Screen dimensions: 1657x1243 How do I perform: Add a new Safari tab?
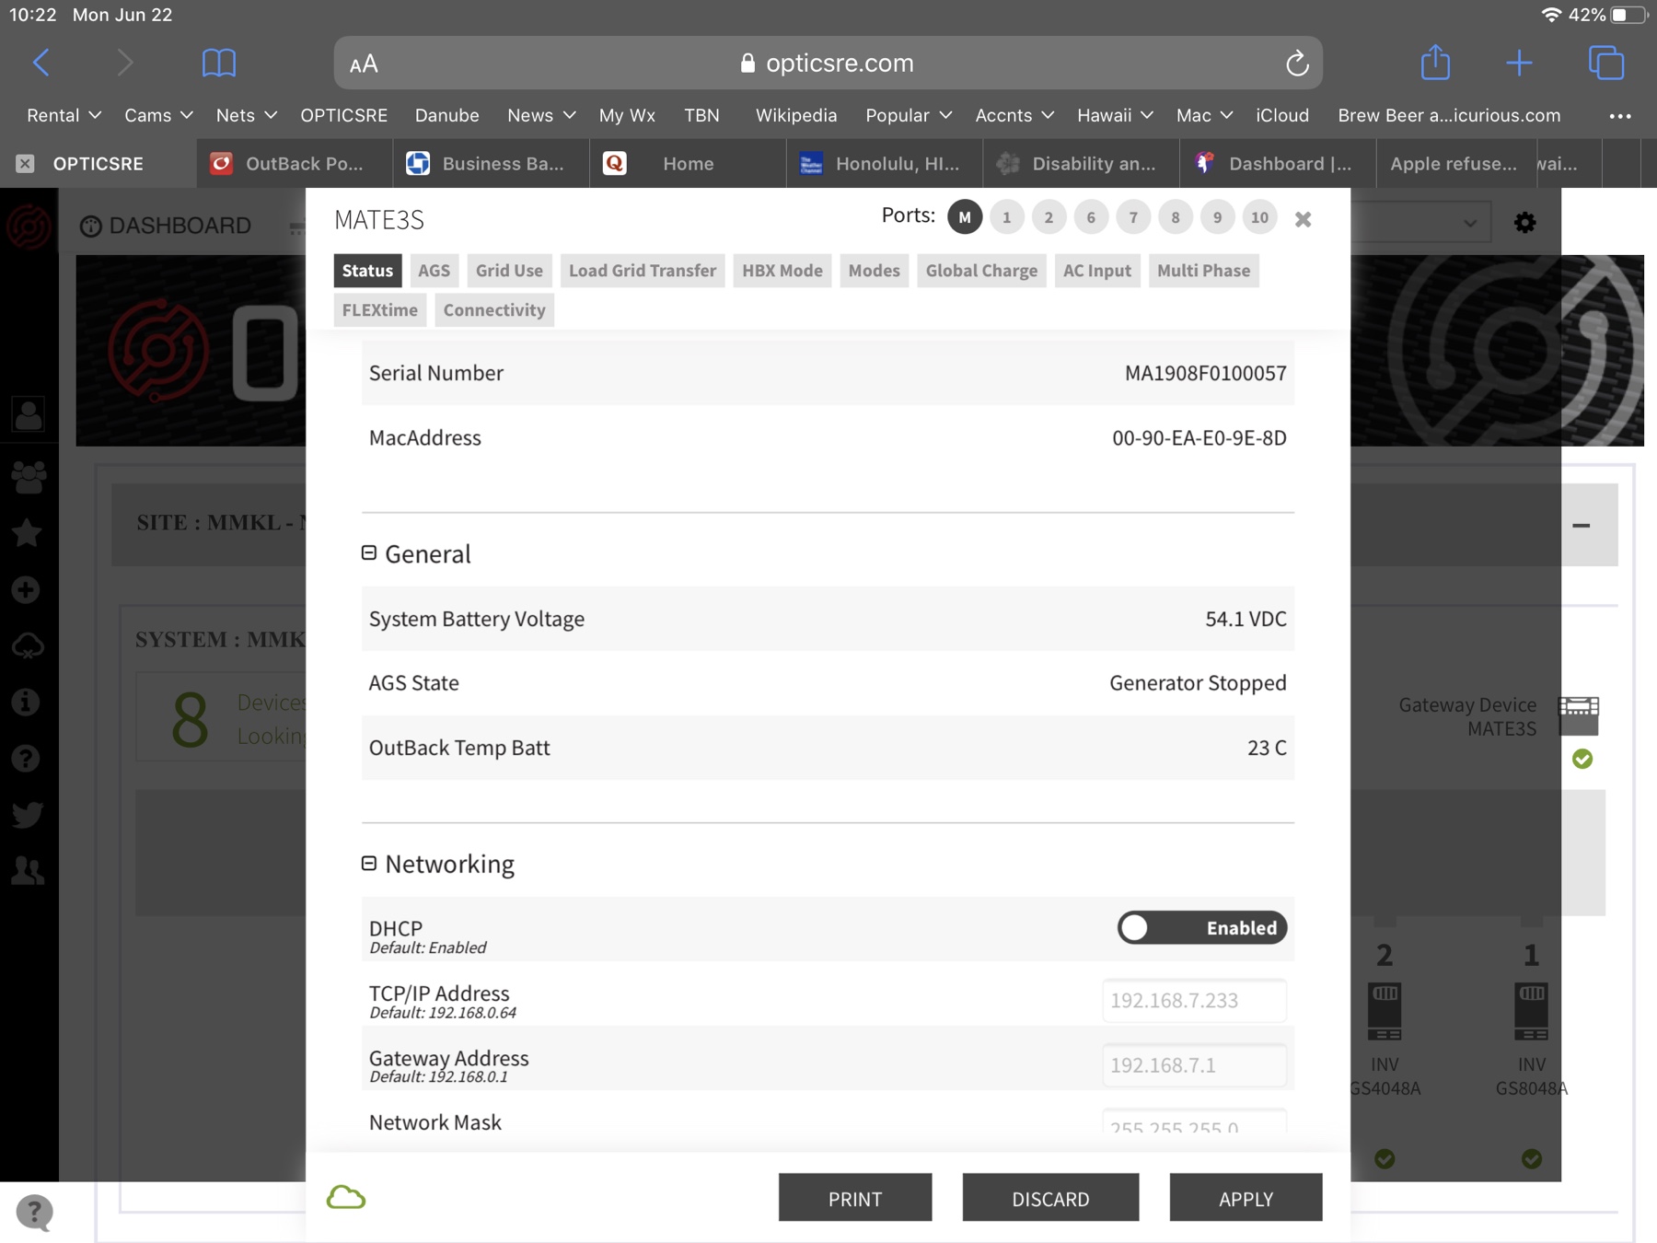coord(1519,63)
